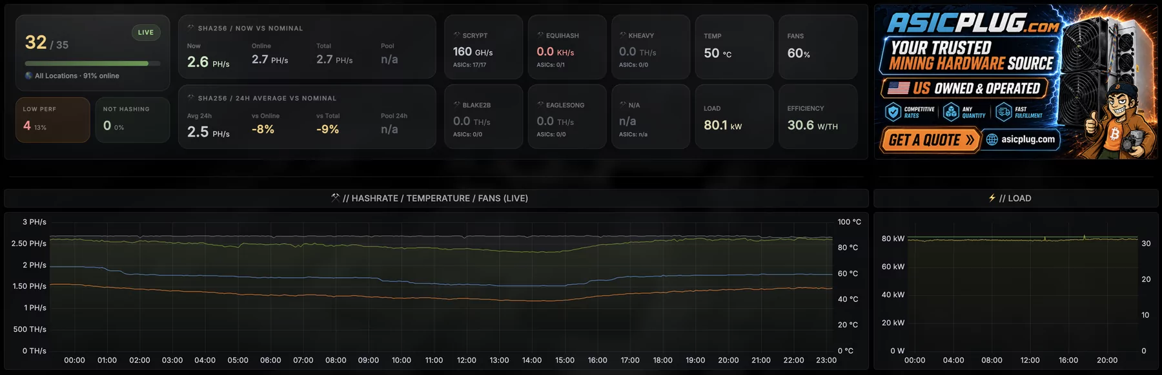
Task: Select the LOAD 80.1 kW tile
Action: coord(734,117)
